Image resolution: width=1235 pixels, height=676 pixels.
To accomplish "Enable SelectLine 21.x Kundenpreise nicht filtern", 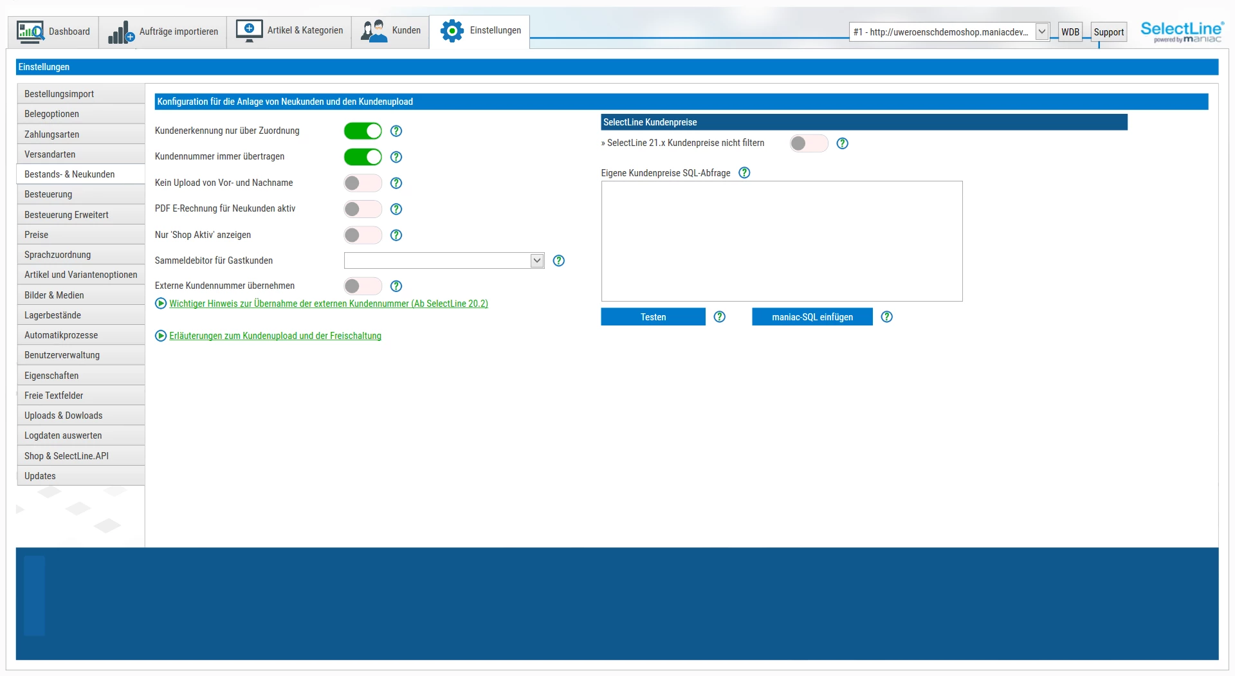I will tap(809, 143).
